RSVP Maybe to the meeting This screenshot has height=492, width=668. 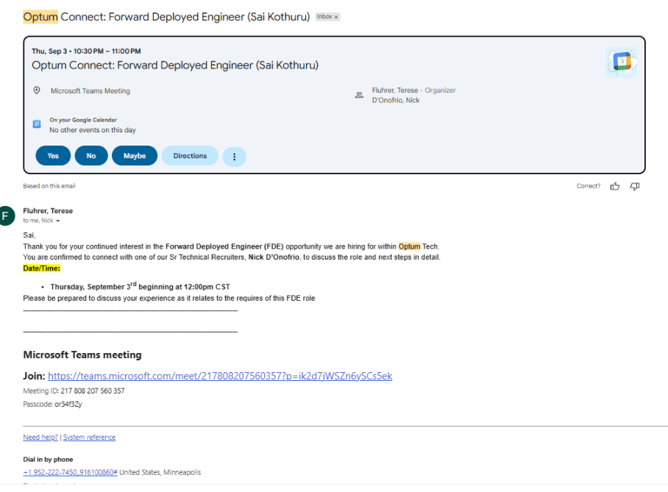pos(135,155)
